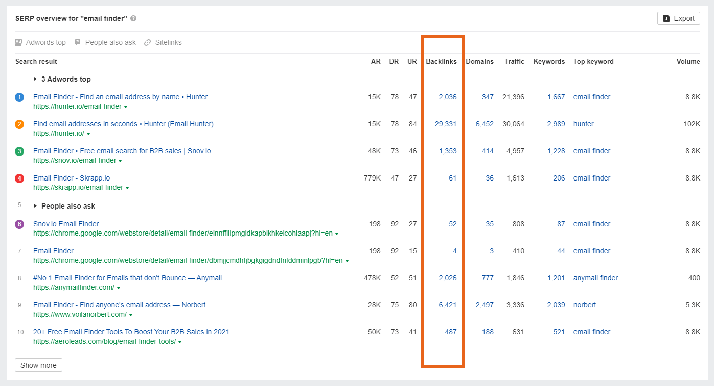This screenshot has height=386, width=714.
Task: Click the help icon beside SERP overview title
Action: (133, 18)
